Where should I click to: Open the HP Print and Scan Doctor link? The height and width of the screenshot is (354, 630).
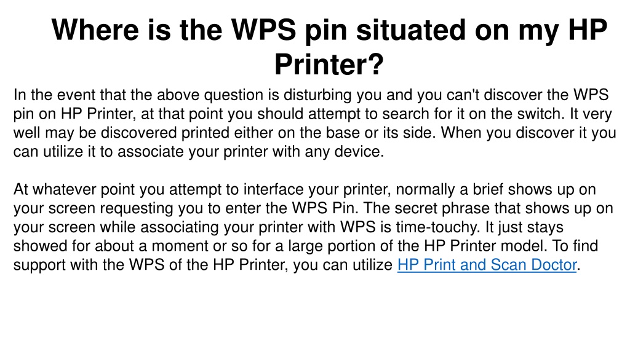click(487, 265)
